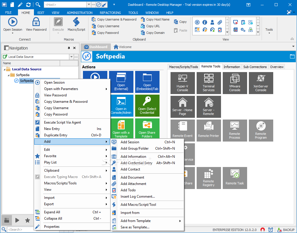Toggle pin on Navigation panel
Screen dimensions: 297x233
click(x=69, y=48)
